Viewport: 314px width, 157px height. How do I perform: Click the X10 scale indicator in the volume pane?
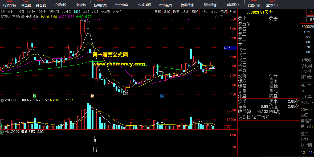point(227,127)
